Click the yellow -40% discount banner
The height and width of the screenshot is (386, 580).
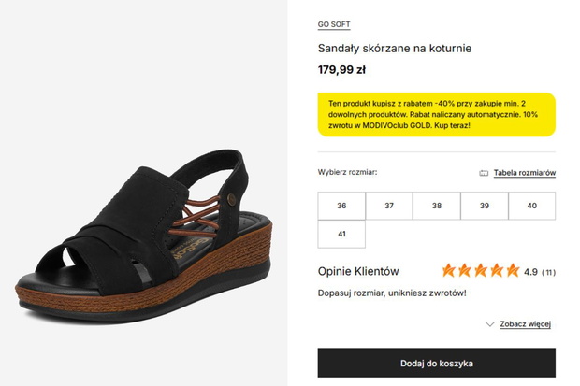(x=437, y=114)
